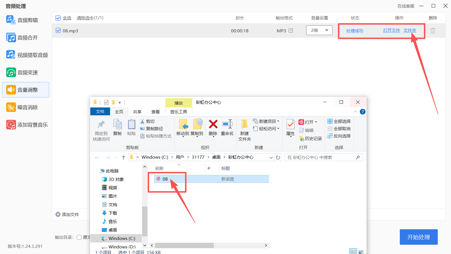Select 添加背景音乐 in the sidebar
Viewport: 451px width, 254px height.
pos(26,125)
